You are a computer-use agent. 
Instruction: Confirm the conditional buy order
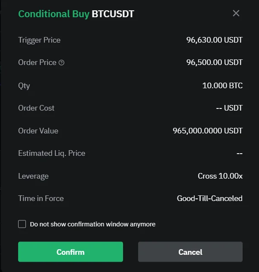(70, 252)
